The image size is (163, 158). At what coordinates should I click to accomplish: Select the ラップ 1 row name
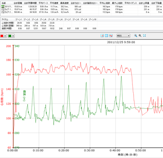tap(8, 9)
